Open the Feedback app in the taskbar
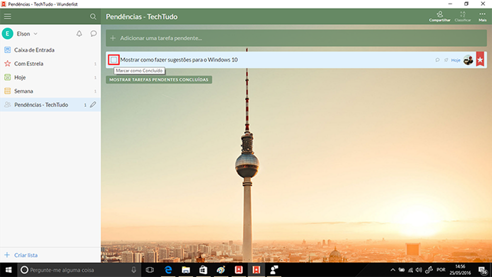 coord(274,270)
